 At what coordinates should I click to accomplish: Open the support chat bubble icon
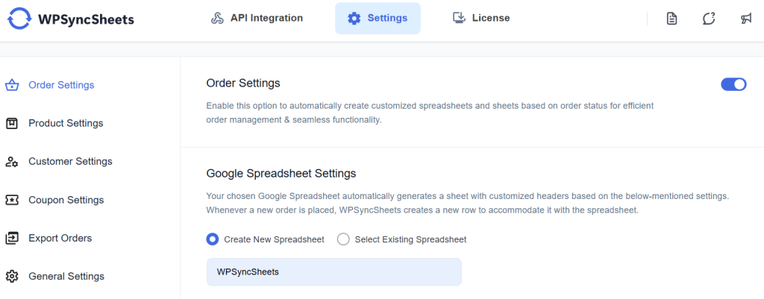(709, 19)
